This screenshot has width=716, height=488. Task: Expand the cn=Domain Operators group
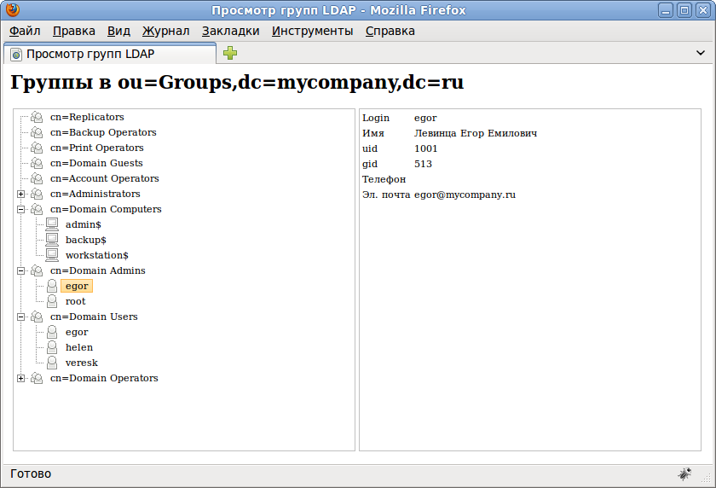[x=21, y=378]
